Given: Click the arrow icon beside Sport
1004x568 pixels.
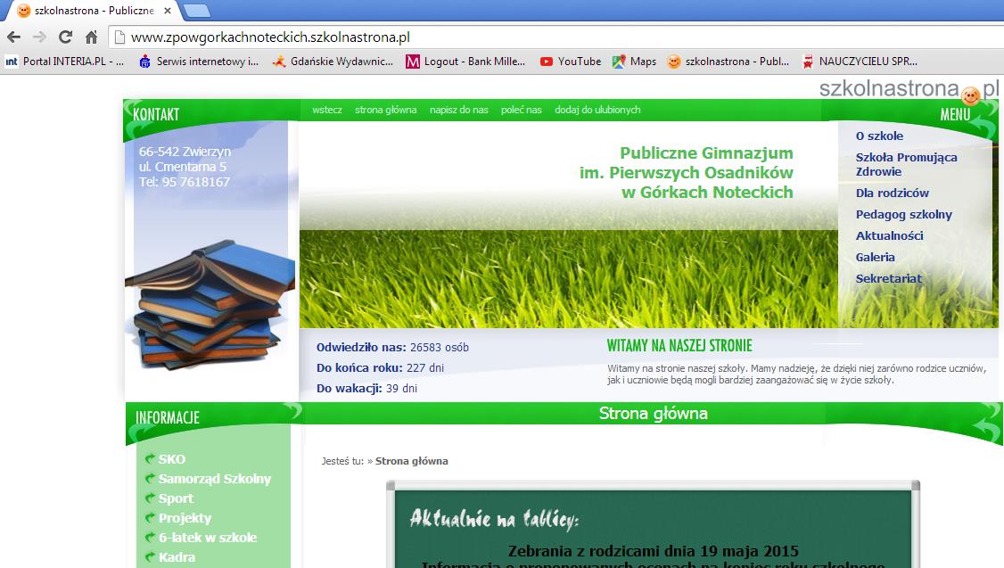Looking at the screenshot, I should click(151, 498).
